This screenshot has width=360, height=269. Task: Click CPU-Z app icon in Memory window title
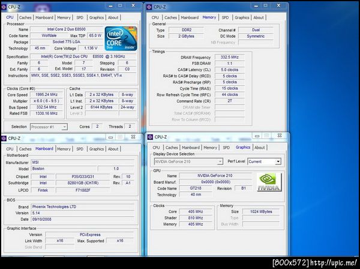tap(149, 7)
